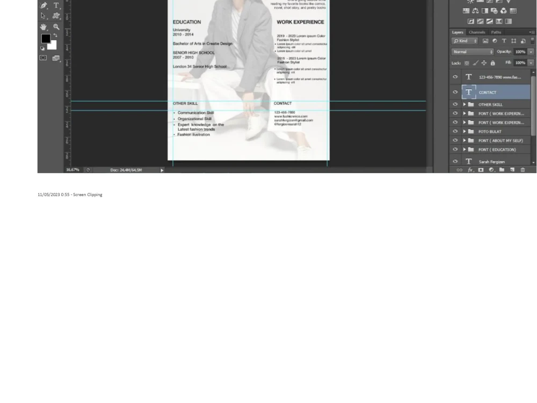The width and height of the screenshot is (537, 403).
Task: Add a layer style (fx)
Action: click(x=470, y=170)
